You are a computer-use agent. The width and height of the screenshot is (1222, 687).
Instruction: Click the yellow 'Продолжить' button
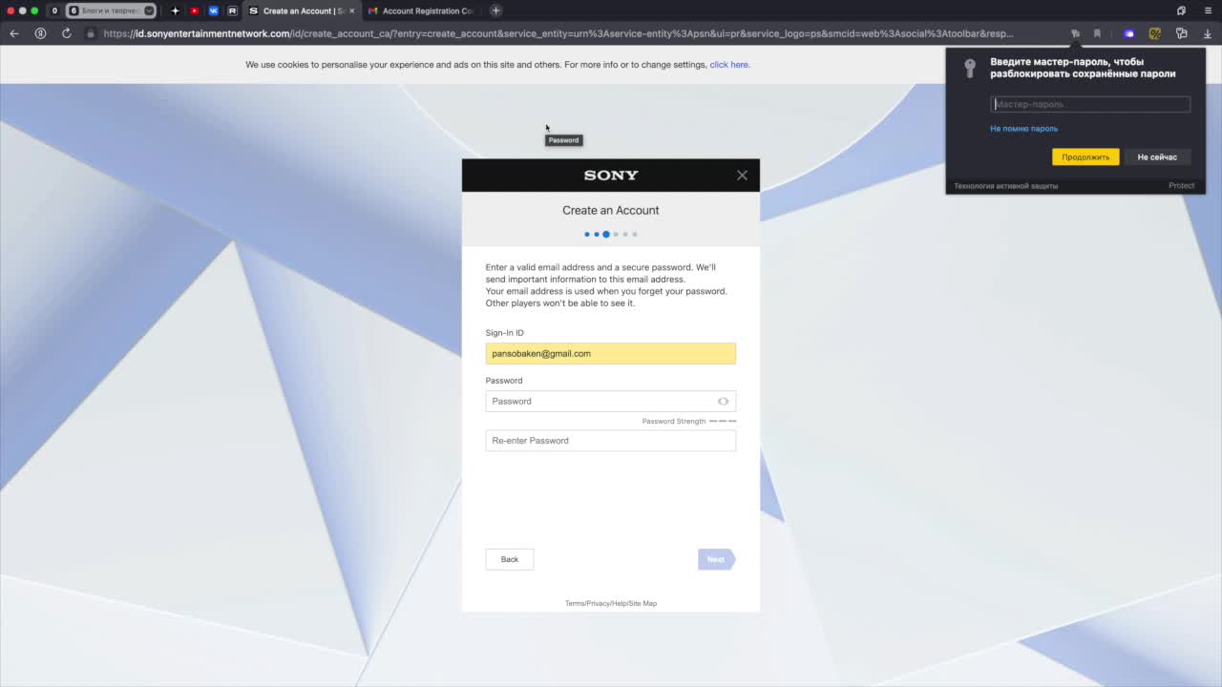tap(1085, 156)
